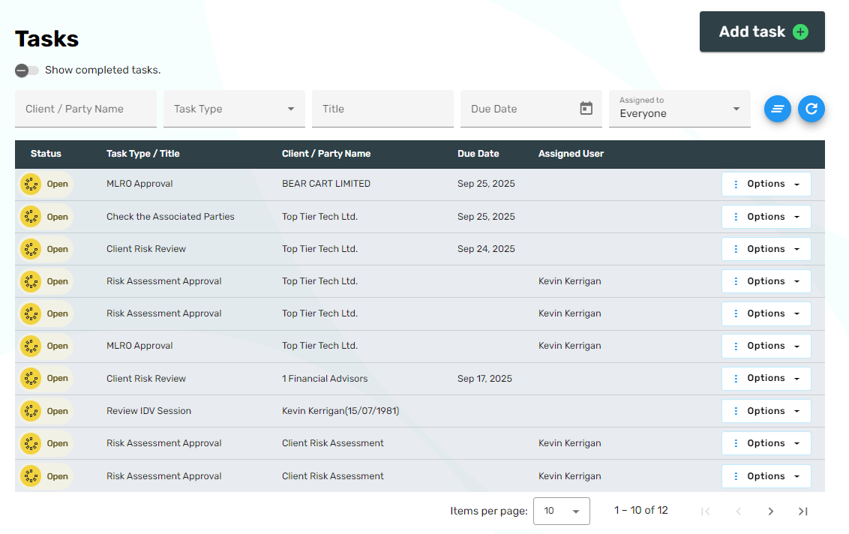The height and width of the screenshot is (534, 849).
Task: Open Options for Review IDV Session task
Action: point(766,411)
